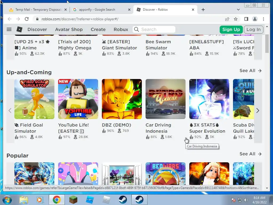
Task: Click the vertical page scrollbar thumb
Action: pos(267,44)
